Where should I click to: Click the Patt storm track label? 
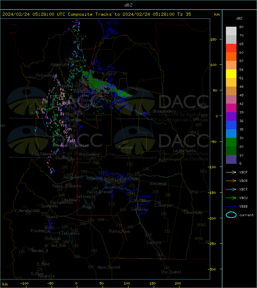click(71, 141)
